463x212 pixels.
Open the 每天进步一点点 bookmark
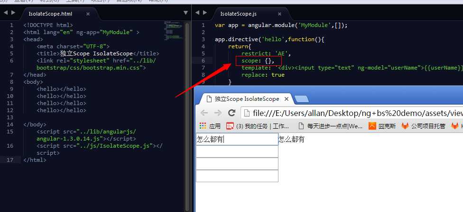click(x=331, y=126)
